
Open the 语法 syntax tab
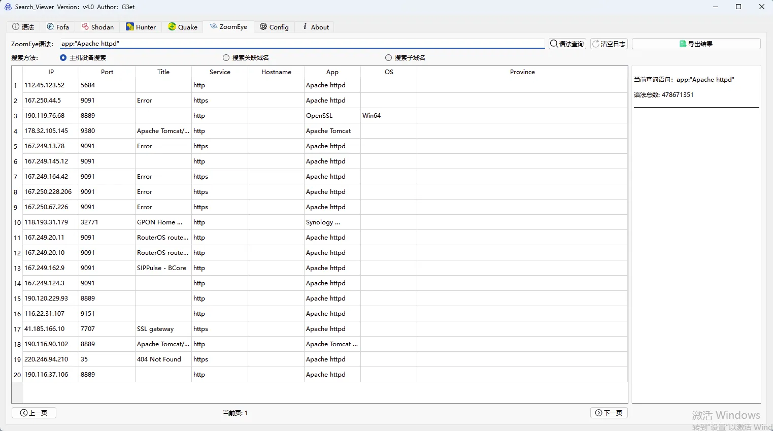click(23, 27)
